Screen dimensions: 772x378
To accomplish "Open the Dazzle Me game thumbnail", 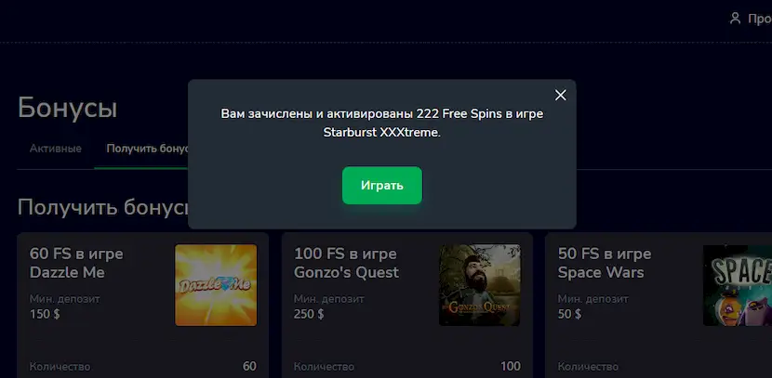I will click(x=216, y=285).
